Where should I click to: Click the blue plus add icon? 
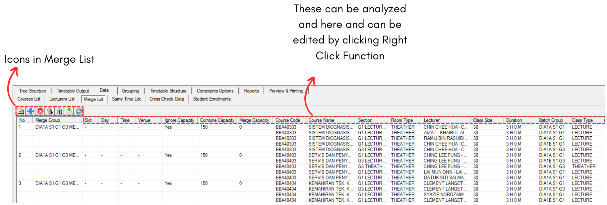[30, 111]
